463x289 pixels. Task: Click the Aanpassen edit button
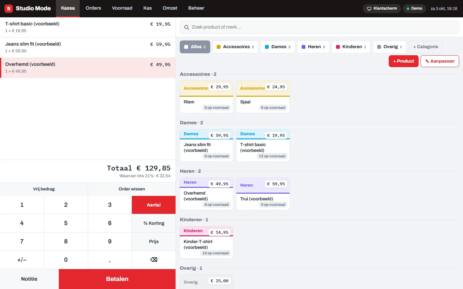(440, 61)
